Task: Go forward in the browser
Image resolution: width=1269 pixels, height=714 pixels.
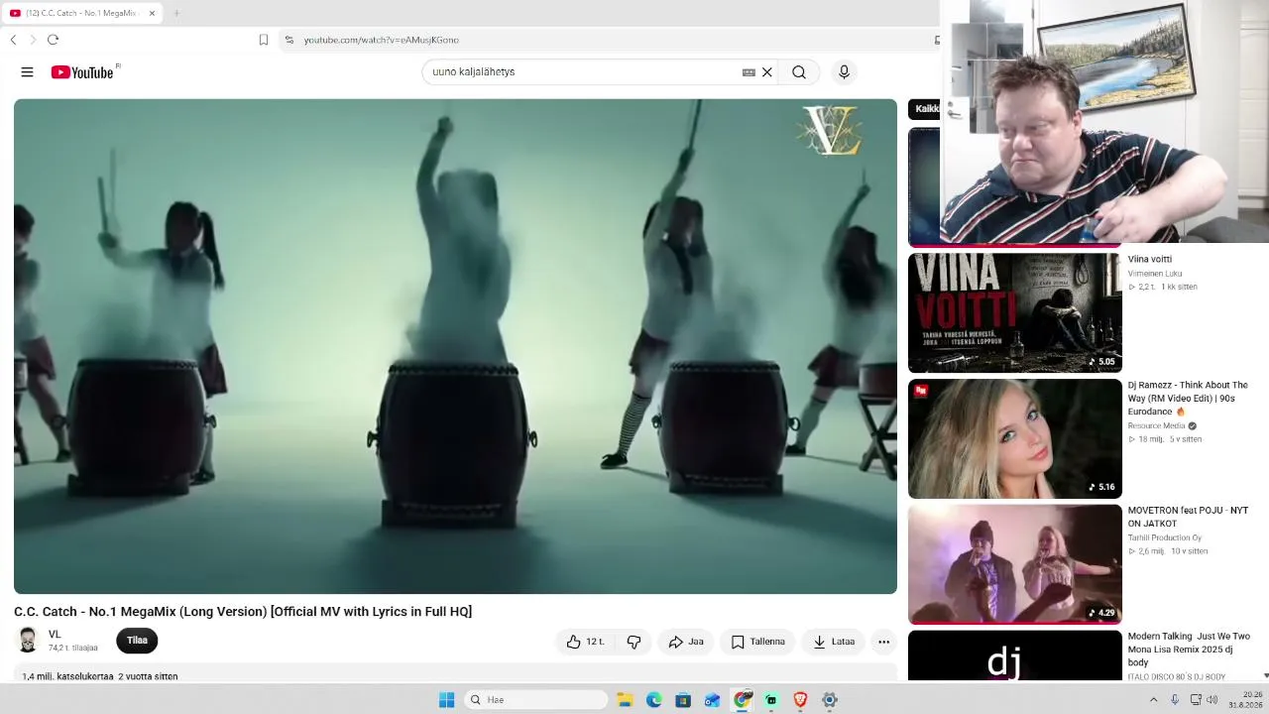Action: [x=33, y=40]
